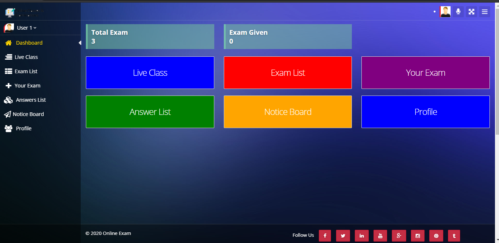This screenshot has width=499, height=243.
Task: Open the Instagram follow icon
Action: click(418, 236)
